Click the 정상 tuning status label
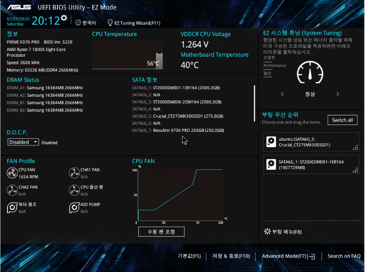 [x=310, y=94]
